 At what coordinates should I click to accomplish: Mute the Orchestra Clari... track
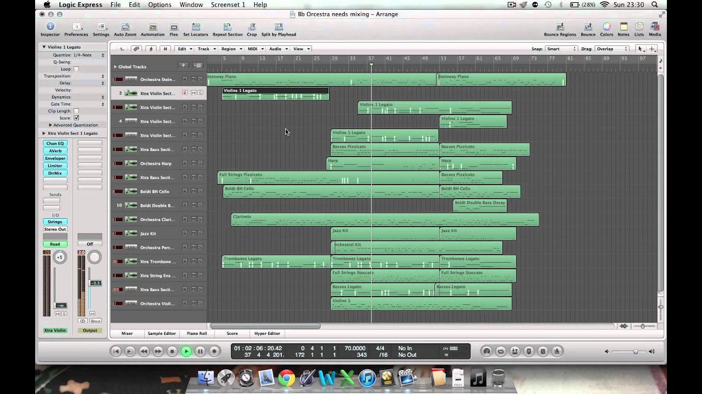pyautogui.click(x=193, y=219)
